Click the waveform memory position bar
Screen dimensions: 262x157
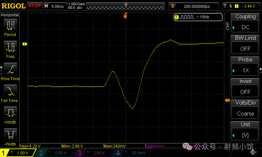coord(125,6)
